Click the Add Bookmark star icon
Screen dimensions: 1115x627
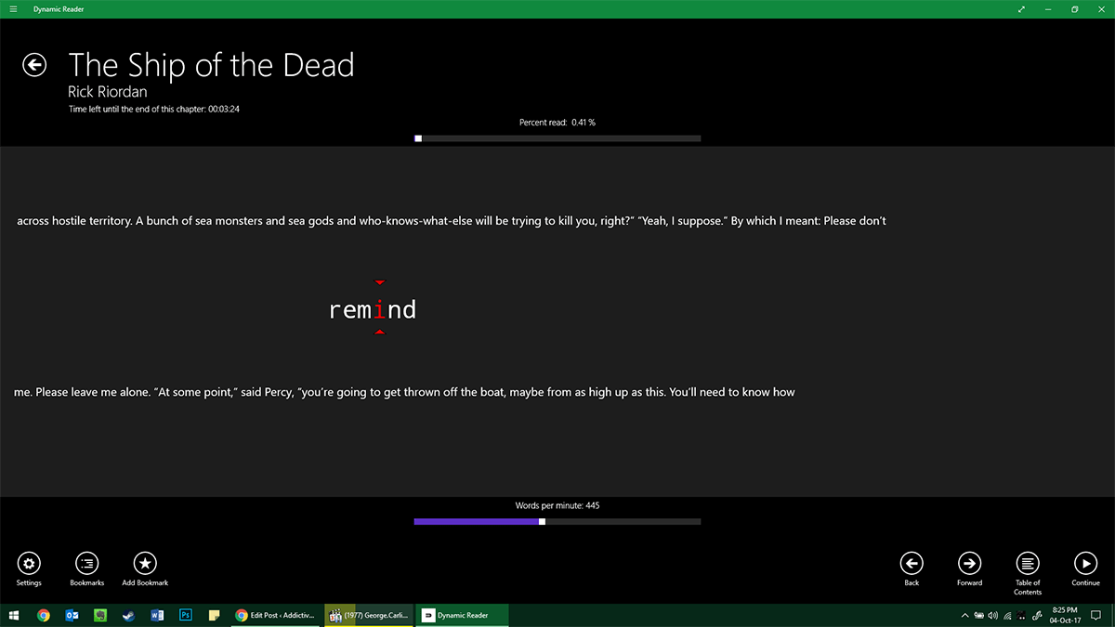pyautogui.click(x=144, y=564)
